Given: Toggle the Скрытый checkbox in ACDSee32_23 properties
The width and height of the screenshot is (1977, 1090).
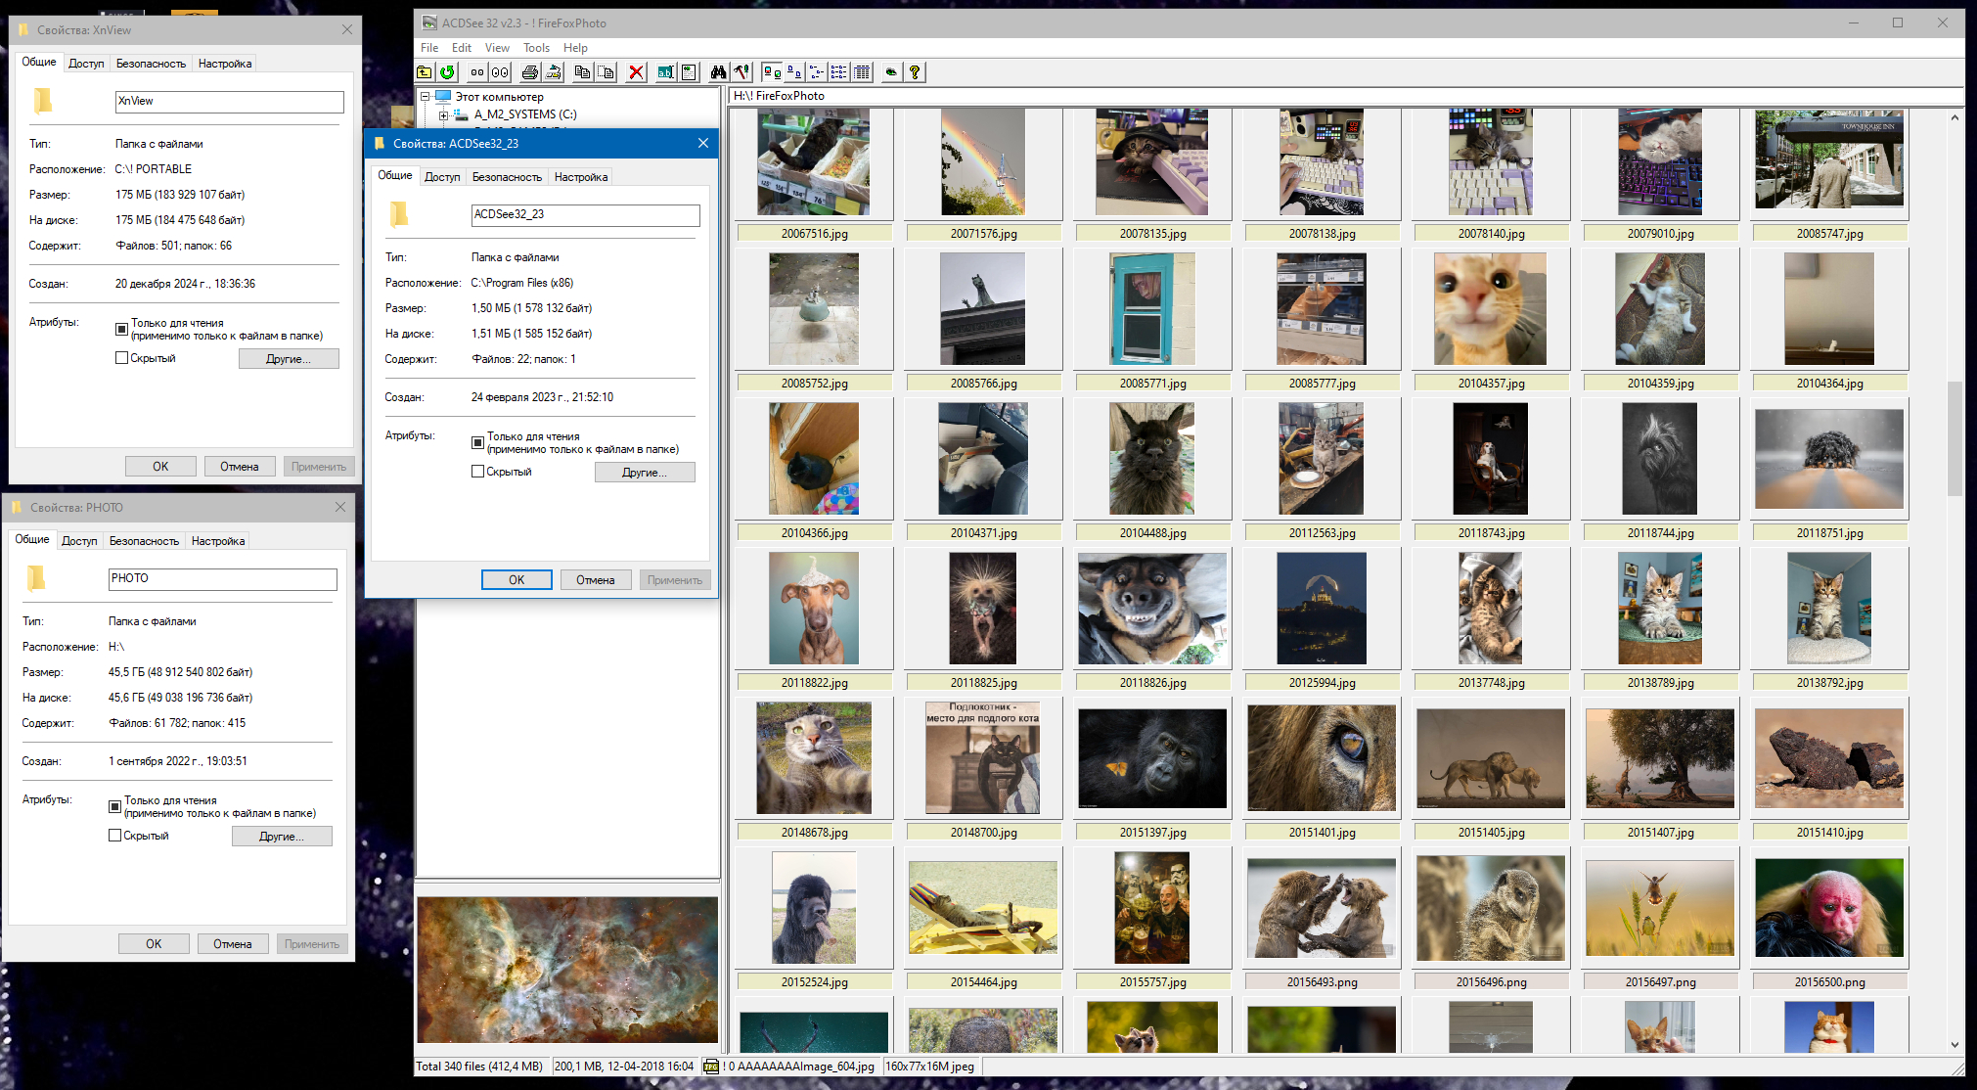Looking at the screenshot, I should (478, 472).
